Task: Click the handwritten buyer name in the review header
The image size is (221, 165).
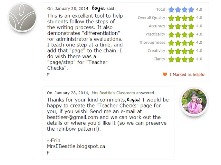Action: pyautogui.click(x=98, y=8)
